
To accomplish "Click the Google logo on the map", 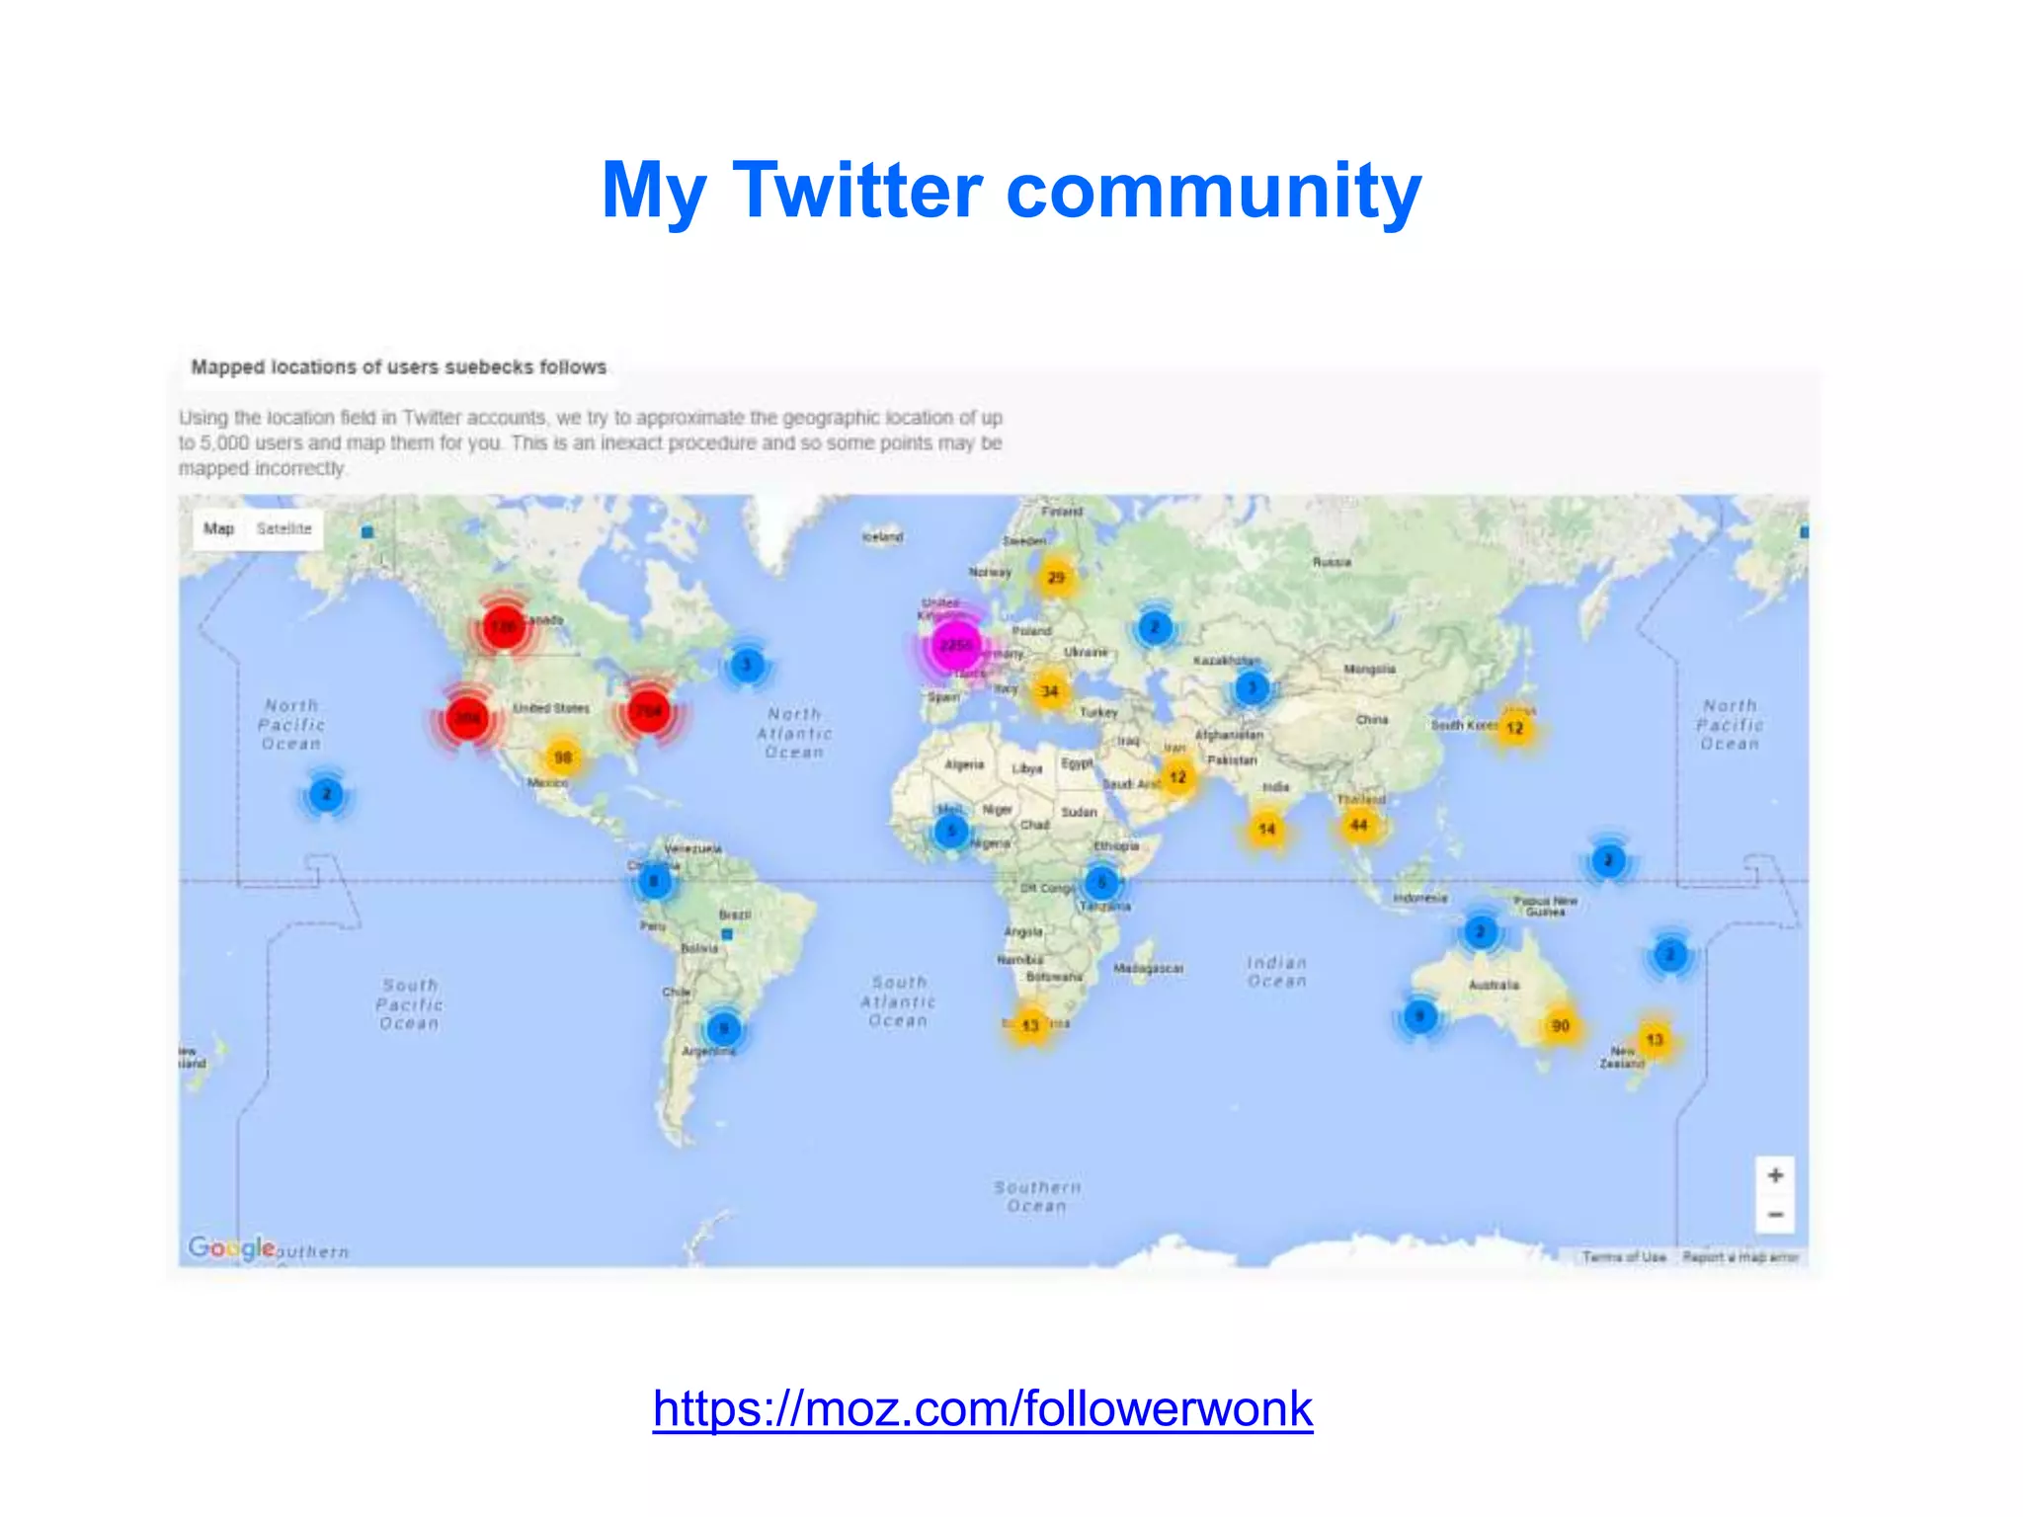I will 231,1247.
